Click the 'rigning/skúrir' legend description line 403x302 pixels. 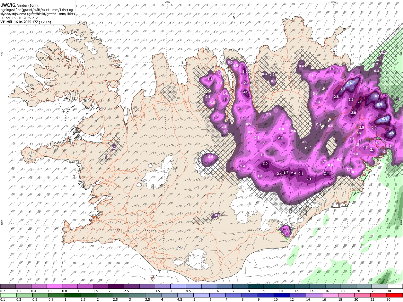(36, 9)
